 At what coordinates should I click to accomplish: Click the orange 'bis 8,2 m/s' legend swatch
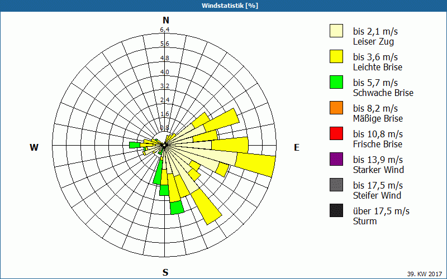pyautogui.click(x=336, y=108)
